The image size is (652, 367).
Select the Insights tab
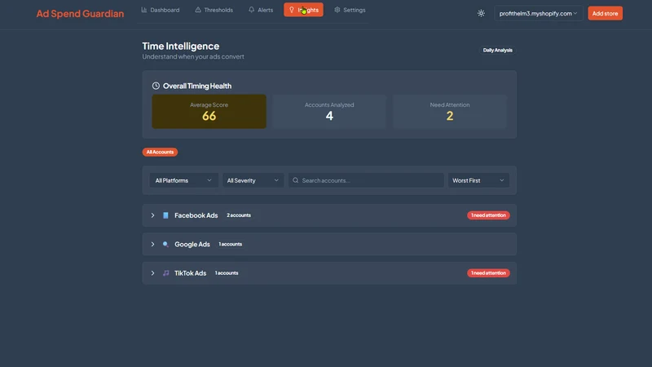tap(303, 10)
